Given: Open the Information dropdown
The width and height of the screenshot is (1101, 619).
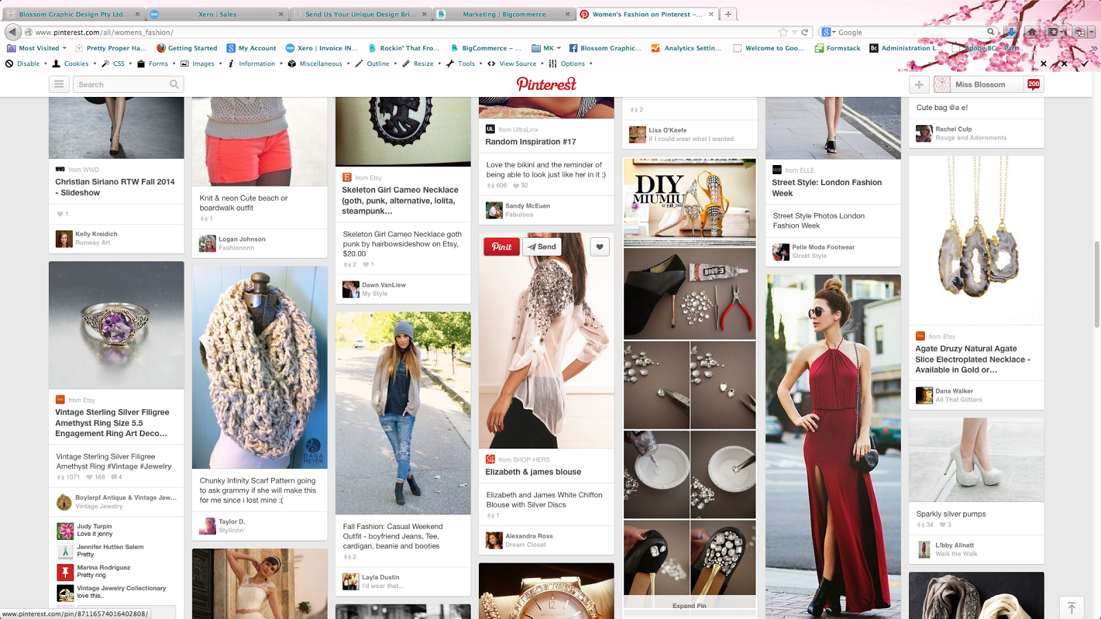Looking at the screenshot, I should (255, 64).
